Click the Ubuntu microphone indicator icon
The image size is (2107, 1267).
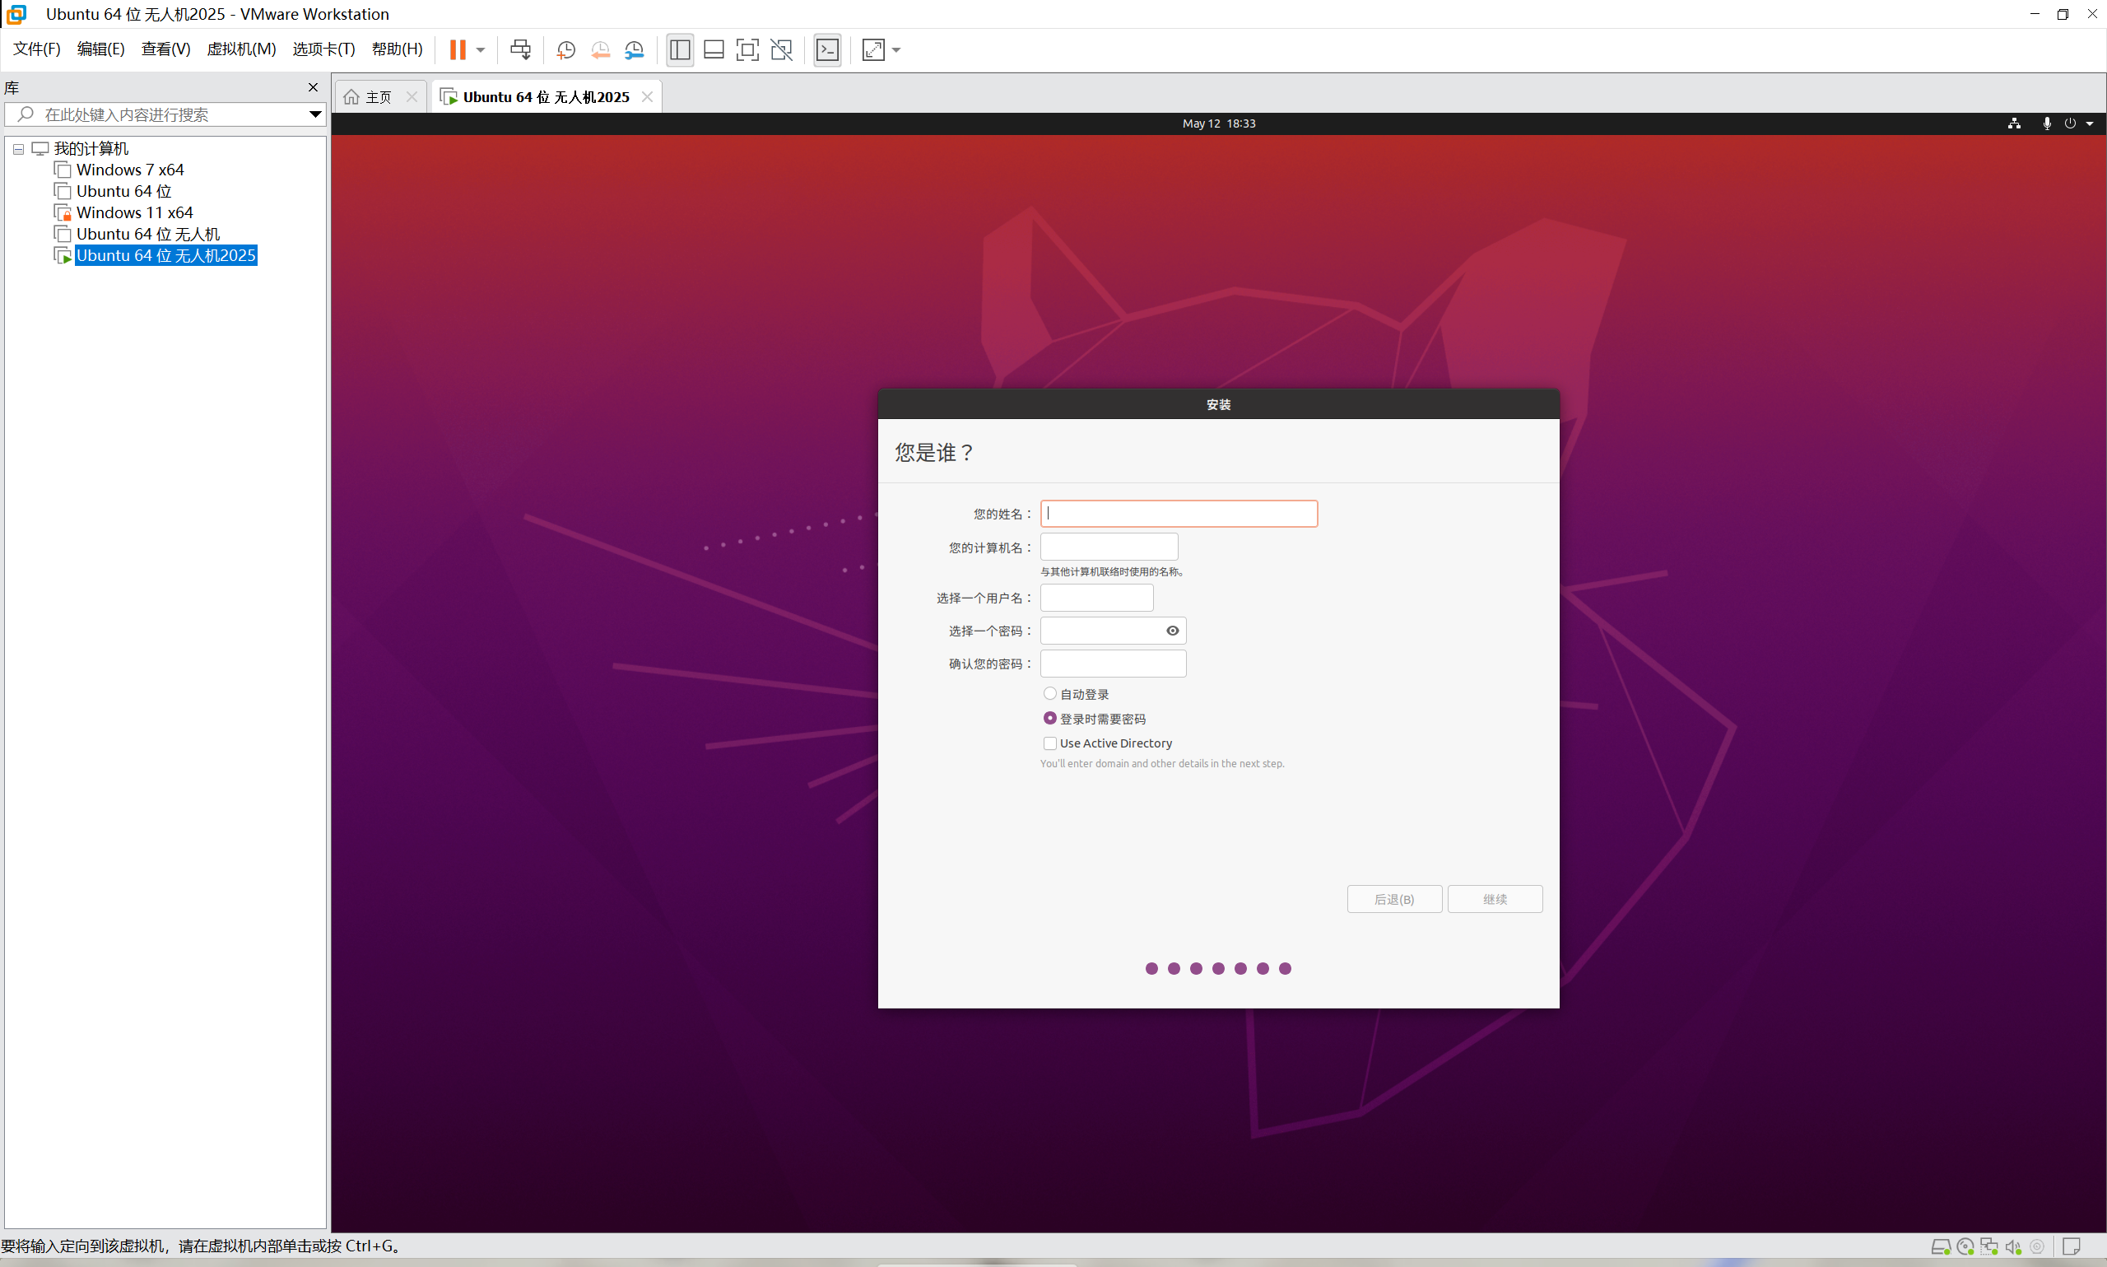[x=2046, y=123]
